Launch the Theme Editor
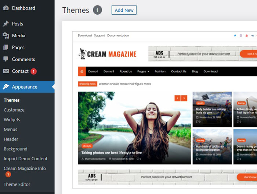Viewport: 257px width, 194px height. (17, 184)
